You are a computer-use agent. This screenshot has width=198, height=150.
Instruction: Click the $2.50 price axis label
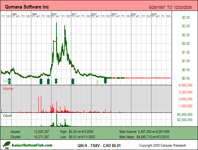[x=186, y=35]
